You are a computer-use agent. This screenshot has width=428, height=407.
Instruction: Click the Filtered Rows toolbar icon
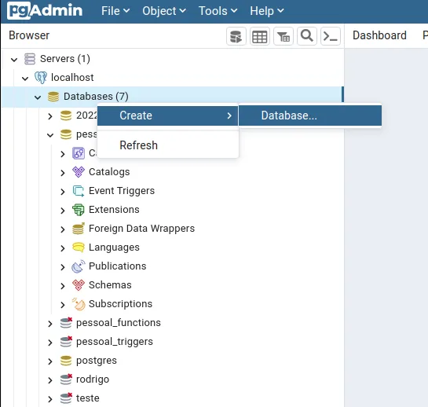(284, 36)
